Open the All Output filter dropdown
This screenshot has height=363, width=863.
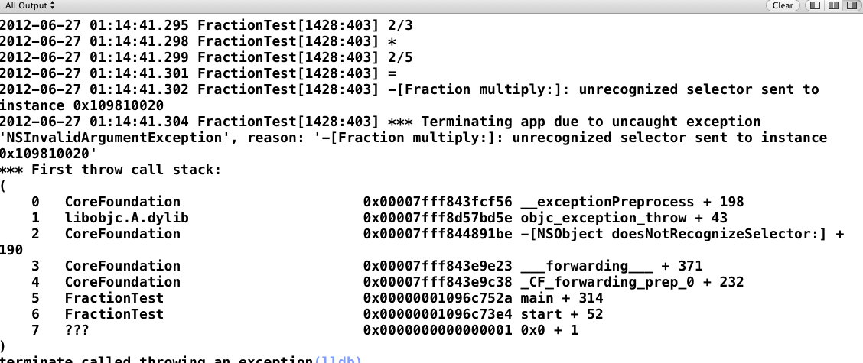(x=30, y=5)
